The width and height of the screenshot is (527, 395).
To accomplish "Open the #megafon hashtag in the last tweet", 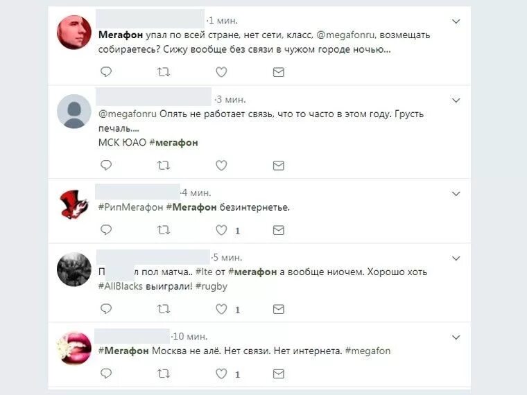I will point(368,351).
